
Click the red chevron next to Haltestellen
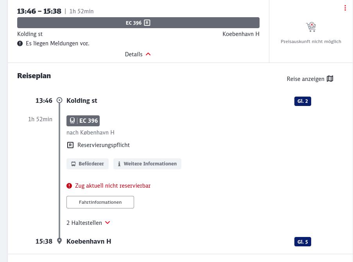coord(108,223)
